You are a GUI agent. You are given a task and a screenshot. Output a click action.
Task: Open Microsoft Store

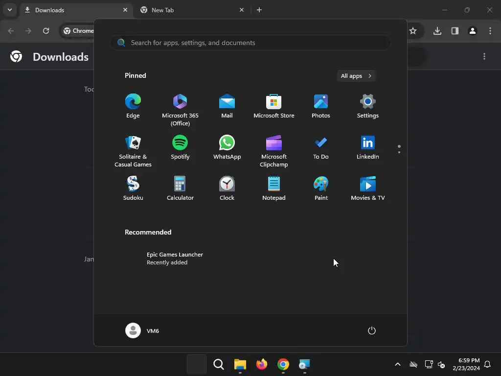(274, 106)
